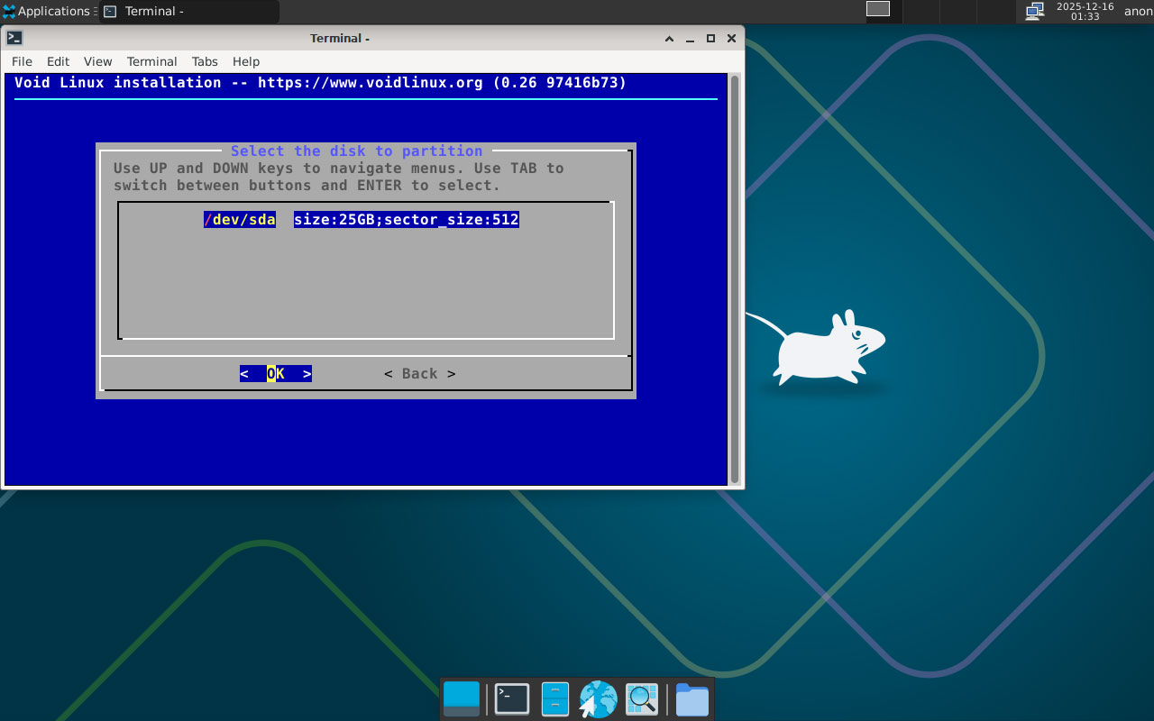Open the Edit menu
This screenshot has height=721, width=1154.
tap(58, 61)
